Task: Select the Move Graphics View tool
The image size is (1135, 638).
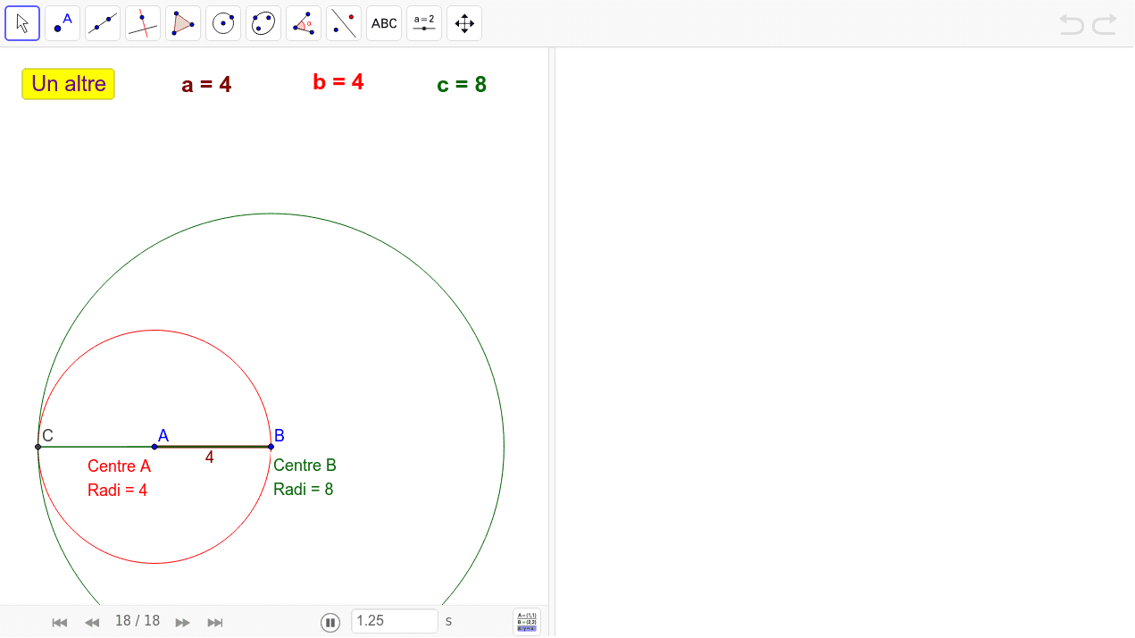Action: click(464, 23)
